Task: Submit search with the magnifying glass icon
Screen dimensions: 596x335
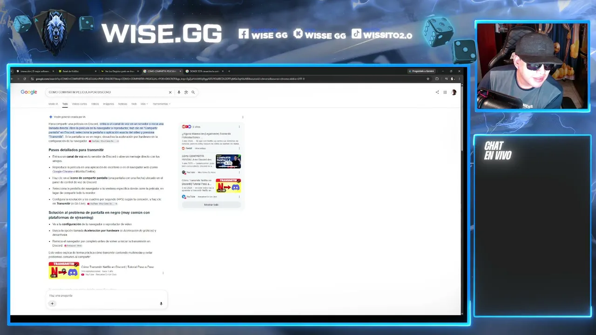Action: pyautogui.click(x=193, y=92)
